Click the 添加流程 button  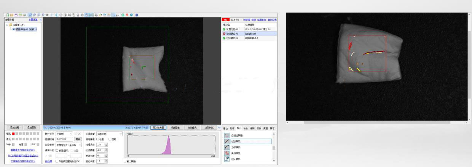click(15, 127)
